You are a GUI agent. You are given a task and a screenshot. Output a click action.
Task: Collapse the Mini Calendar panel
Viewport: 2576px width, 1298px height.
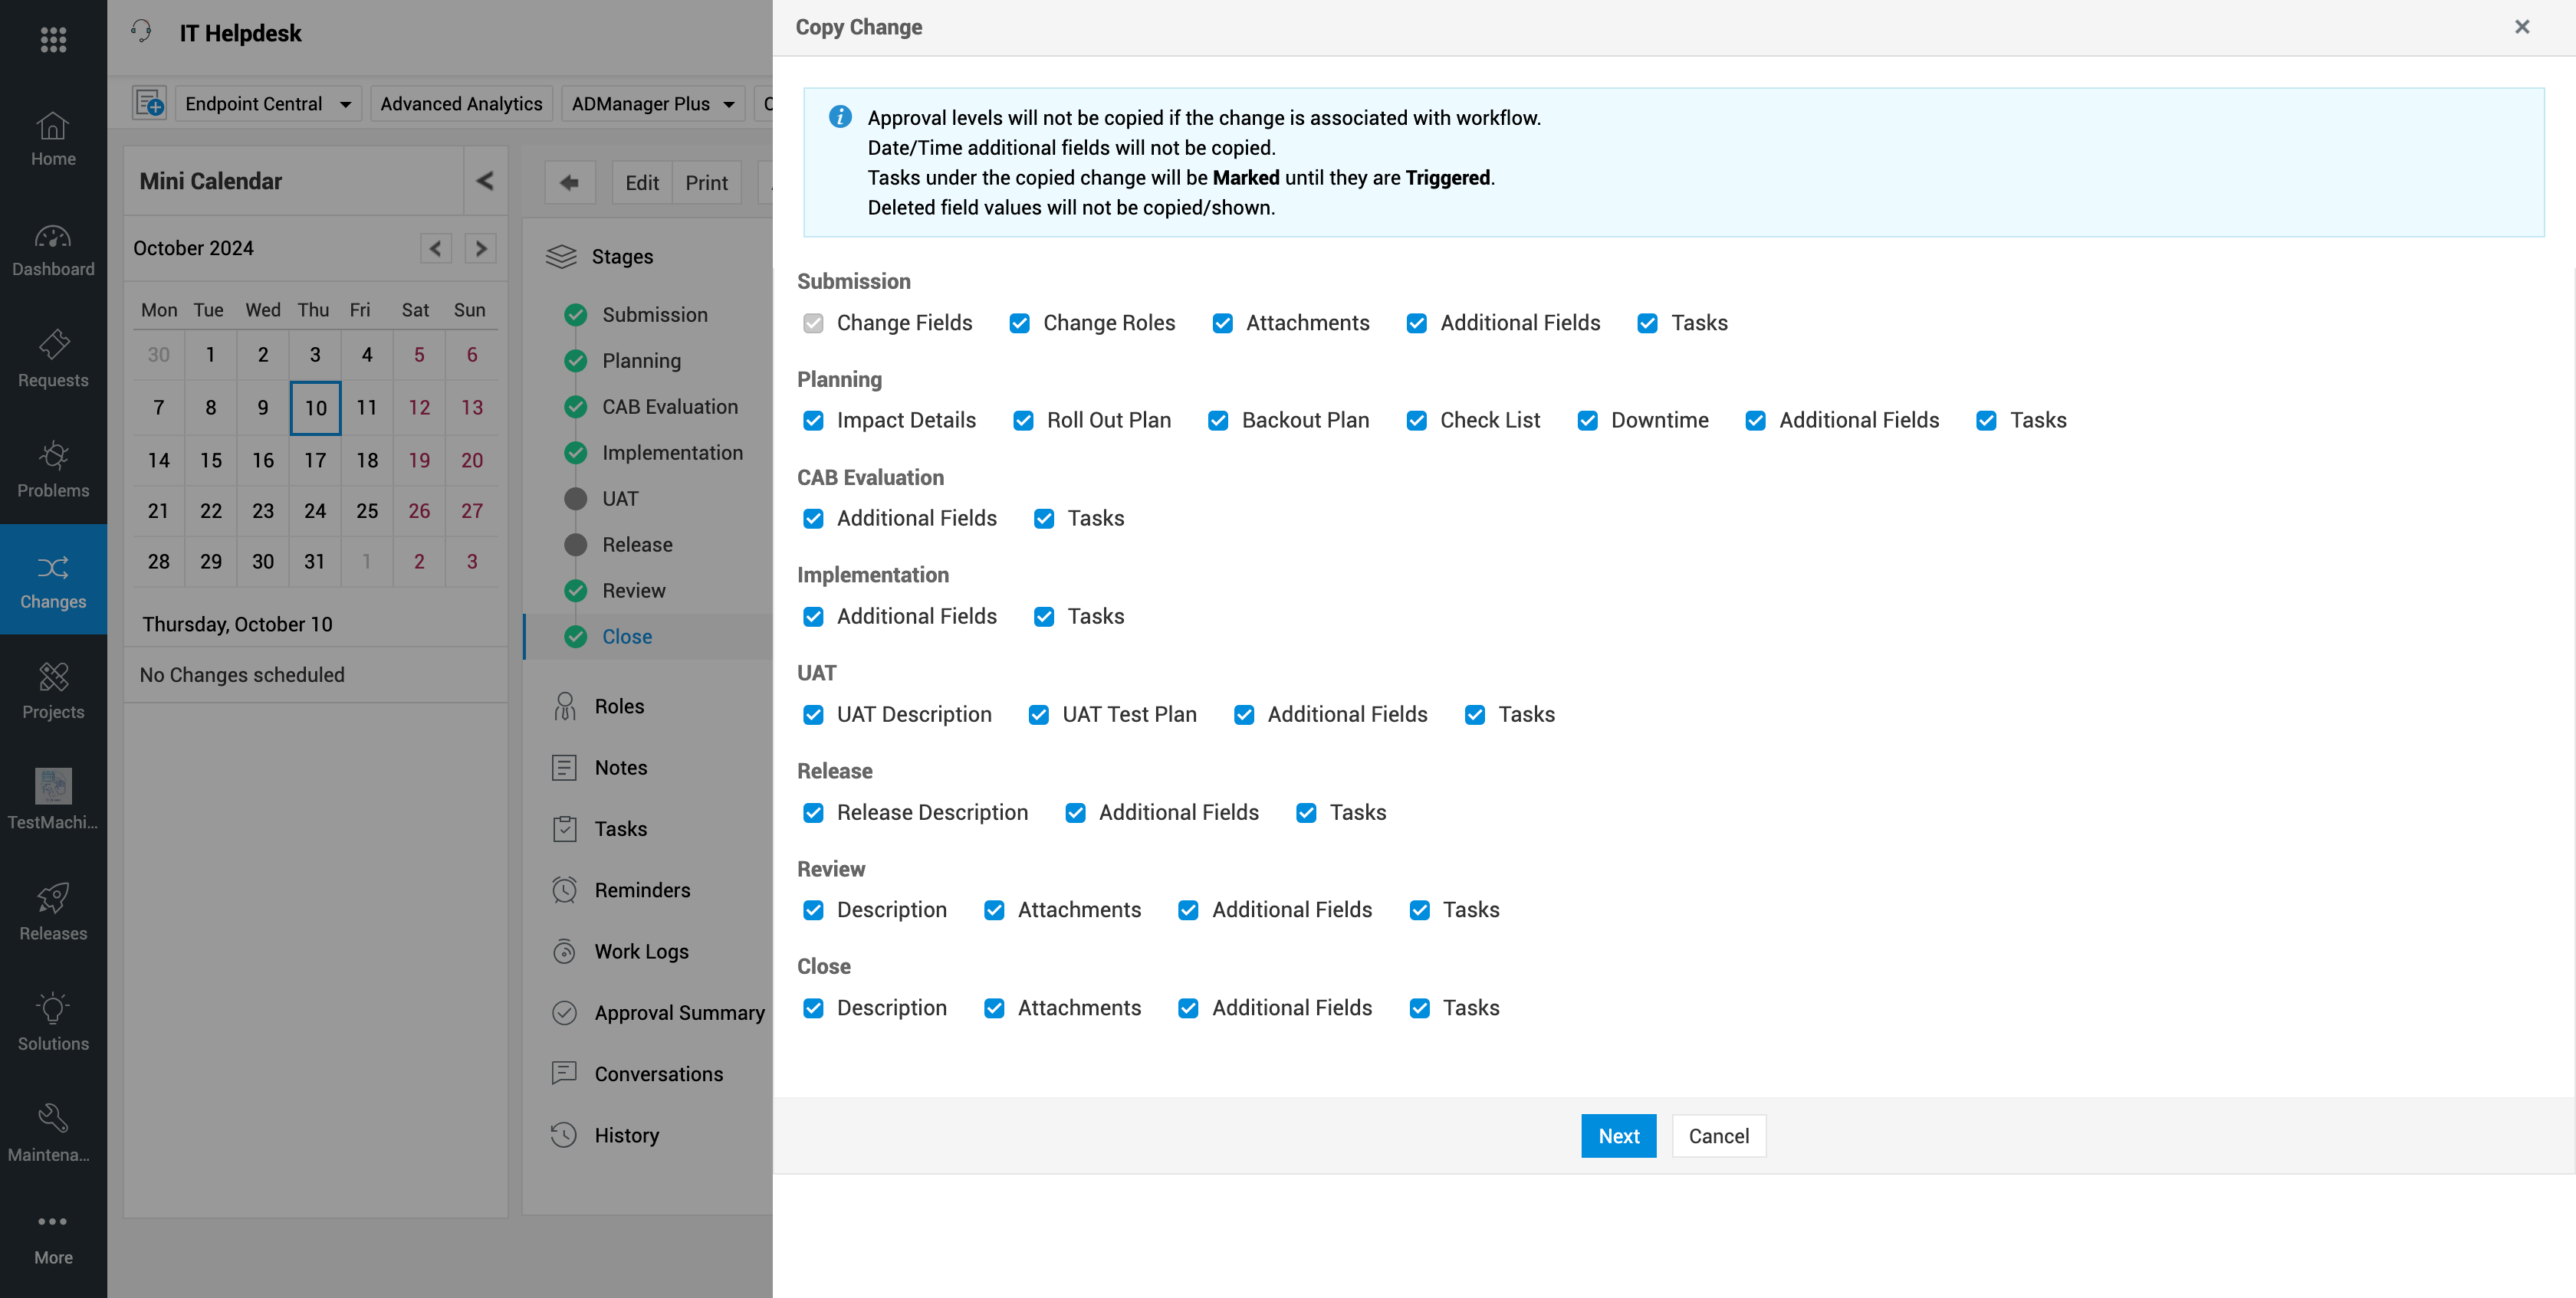point(485,181)
